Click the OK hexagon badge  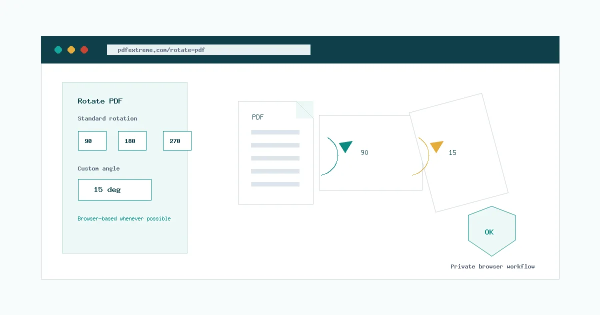491,231
